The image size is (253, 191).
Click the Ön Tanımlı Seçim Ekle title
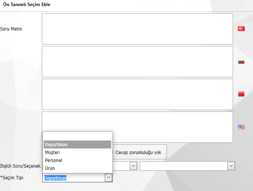click(x=27, y=5)
